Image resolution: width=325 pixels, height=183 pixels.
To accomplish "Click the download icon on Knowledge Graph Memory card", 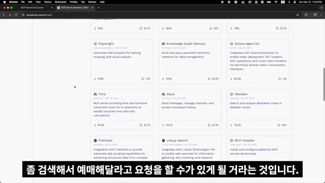I will pos(163,79).
